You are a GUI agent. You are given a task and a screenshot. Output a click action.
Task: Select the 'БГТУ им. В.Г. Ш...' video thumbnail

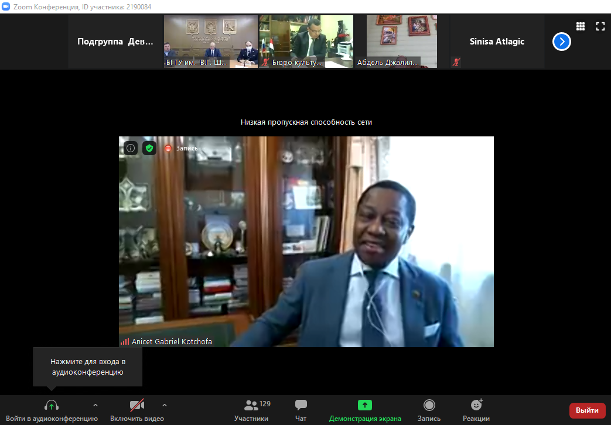211,42
